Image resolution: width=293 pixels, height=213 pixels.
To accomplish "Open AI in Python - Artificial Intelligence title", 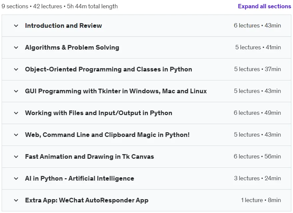I will (x=79, y=179).
